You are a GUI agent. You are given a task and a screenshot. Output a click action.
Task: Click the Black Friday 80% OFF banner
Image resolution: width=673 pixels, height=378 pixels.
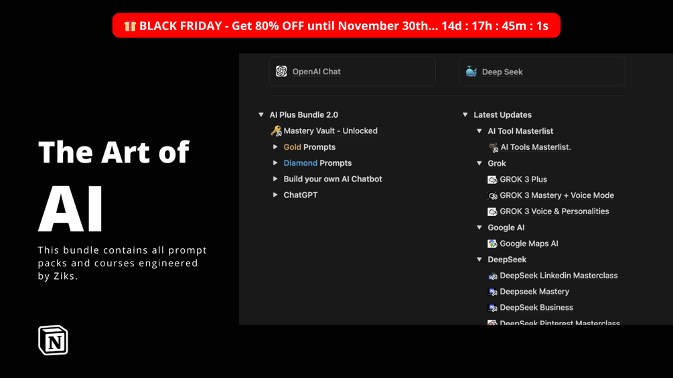coord(336,26)
